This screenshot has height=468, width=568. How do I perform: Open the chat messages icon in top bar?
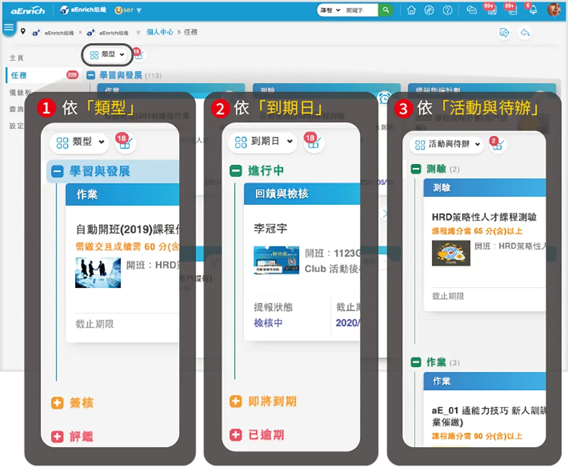pos(472,10)
